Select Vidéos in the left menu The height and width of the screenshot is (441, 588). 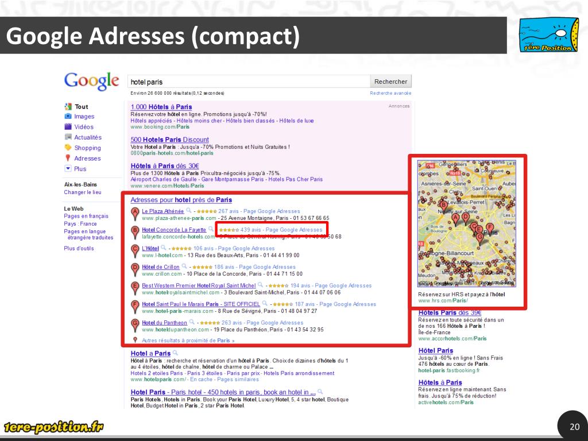[x=84, y=127]
